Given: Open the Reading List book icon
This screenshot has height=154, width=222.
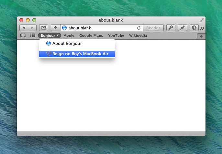Looking at the screenshot, I should (23, 36).
